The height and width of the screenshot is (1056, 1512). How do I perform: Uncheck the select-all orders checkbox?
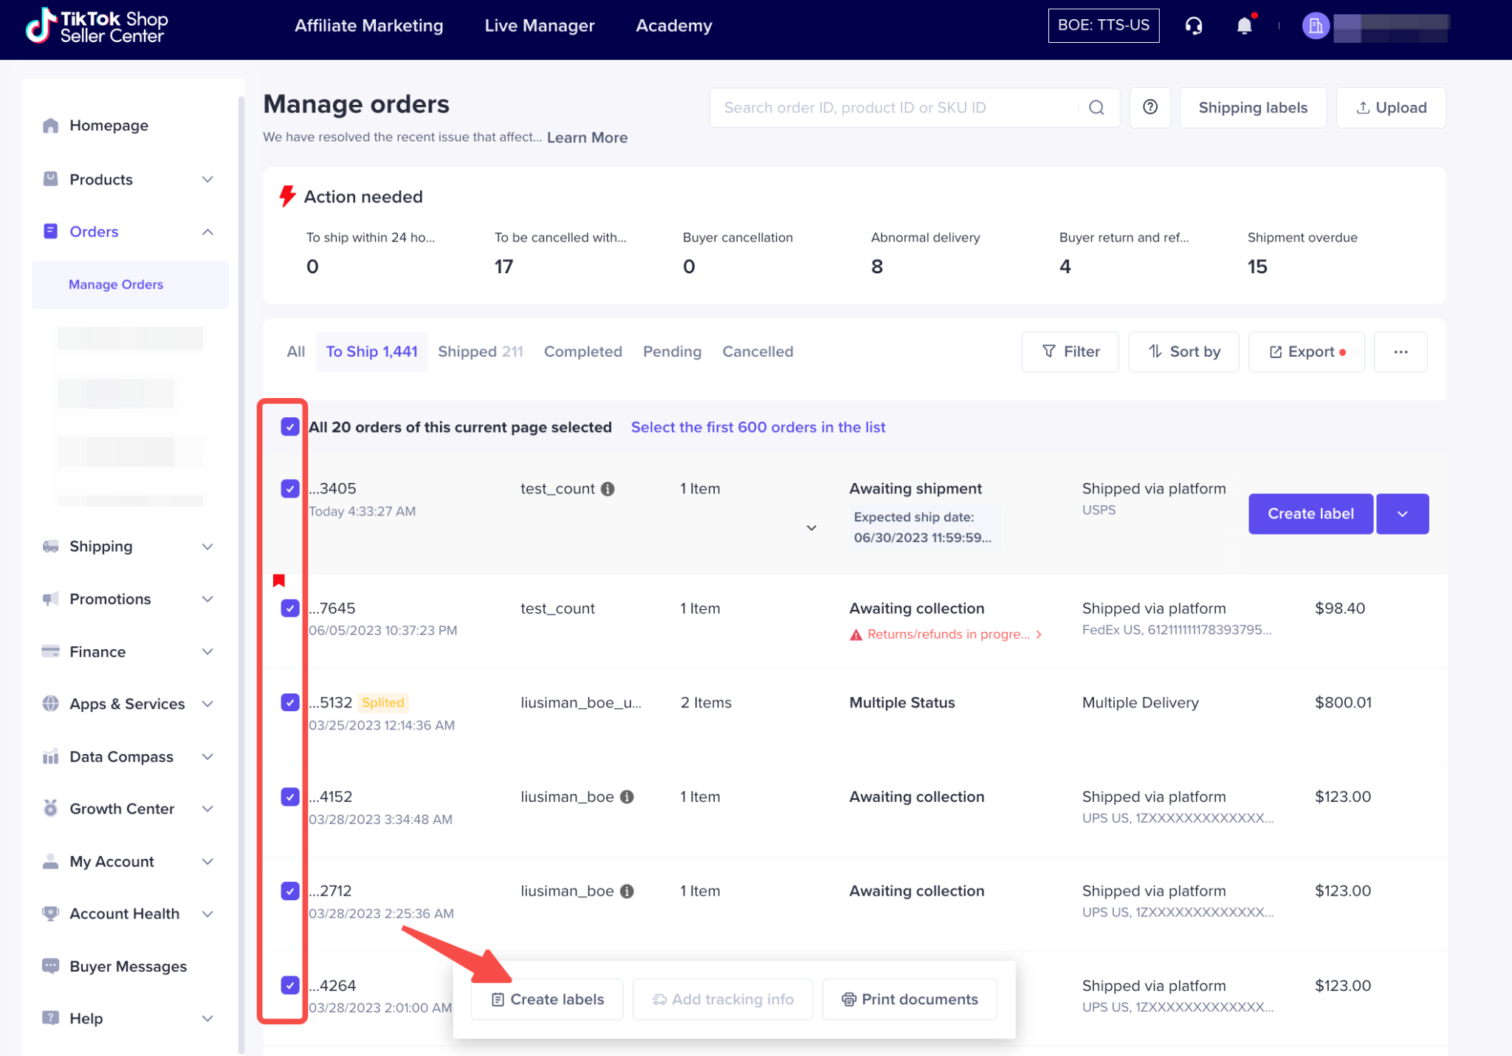290,427
